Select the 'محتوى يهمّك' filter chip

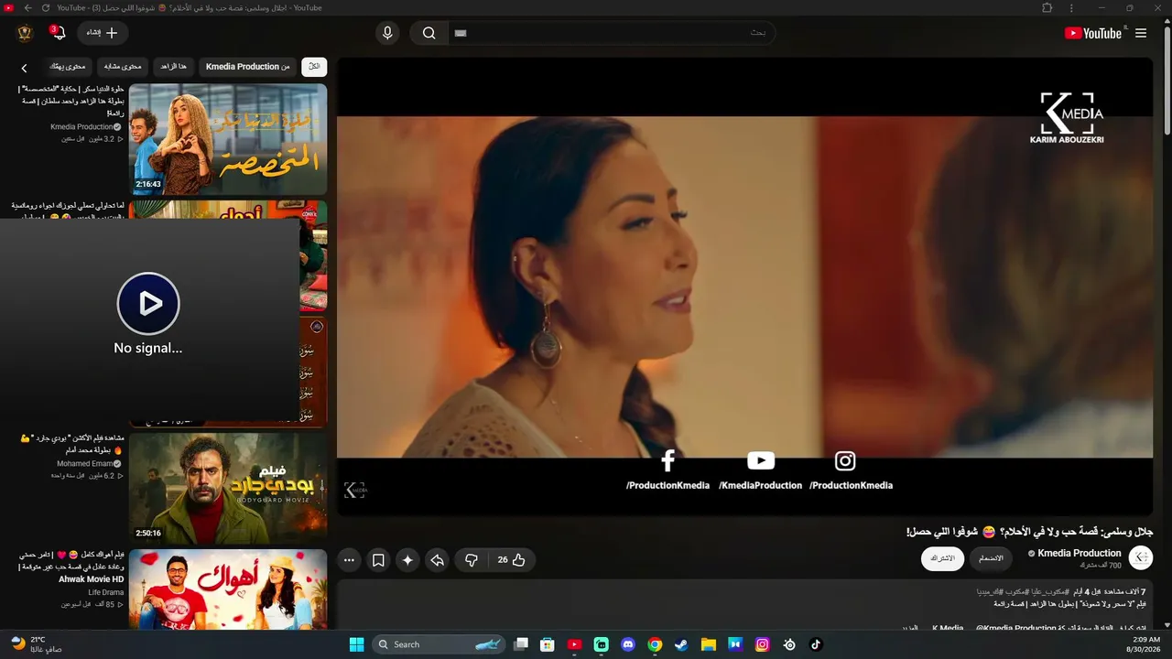coord(68,67)
